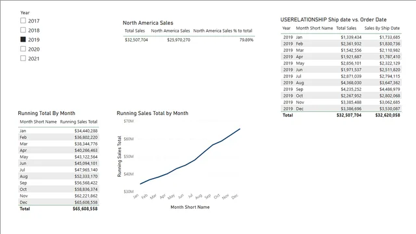The width and height of the screenshot is (416, 234).
Task: Tick the 2017 year checkbox
Action: click(x=23, y=21)
